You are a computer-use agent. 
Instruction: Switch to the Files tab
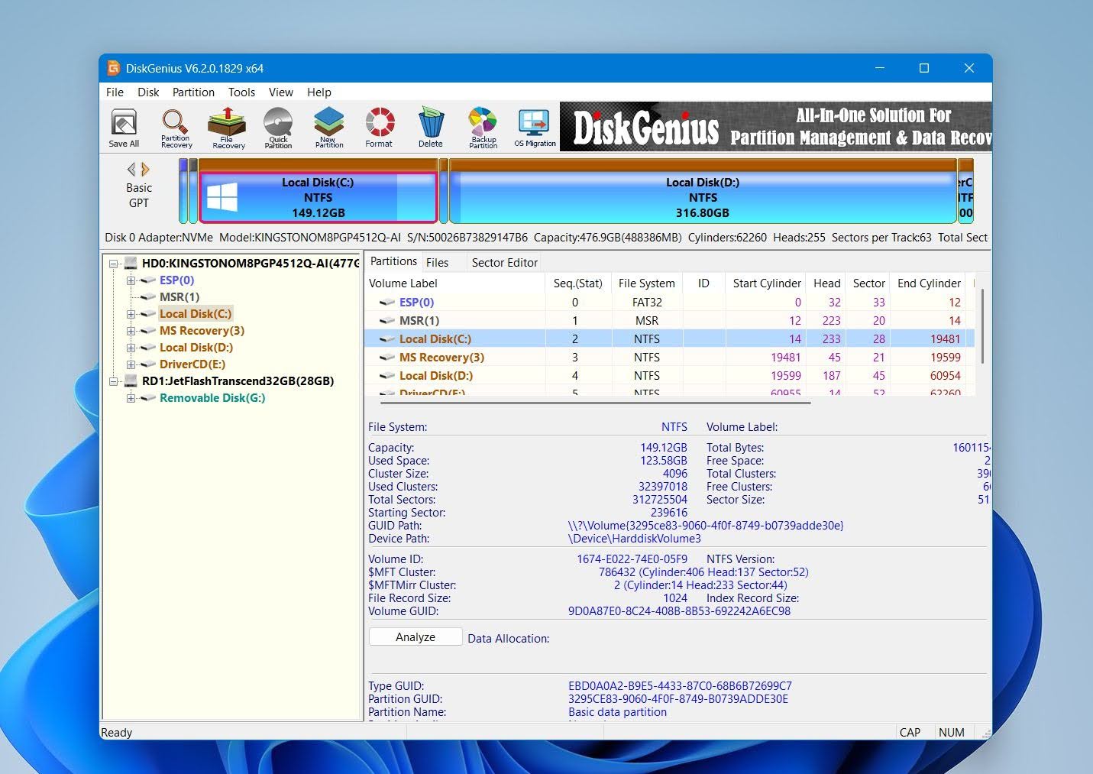(437, 262)
